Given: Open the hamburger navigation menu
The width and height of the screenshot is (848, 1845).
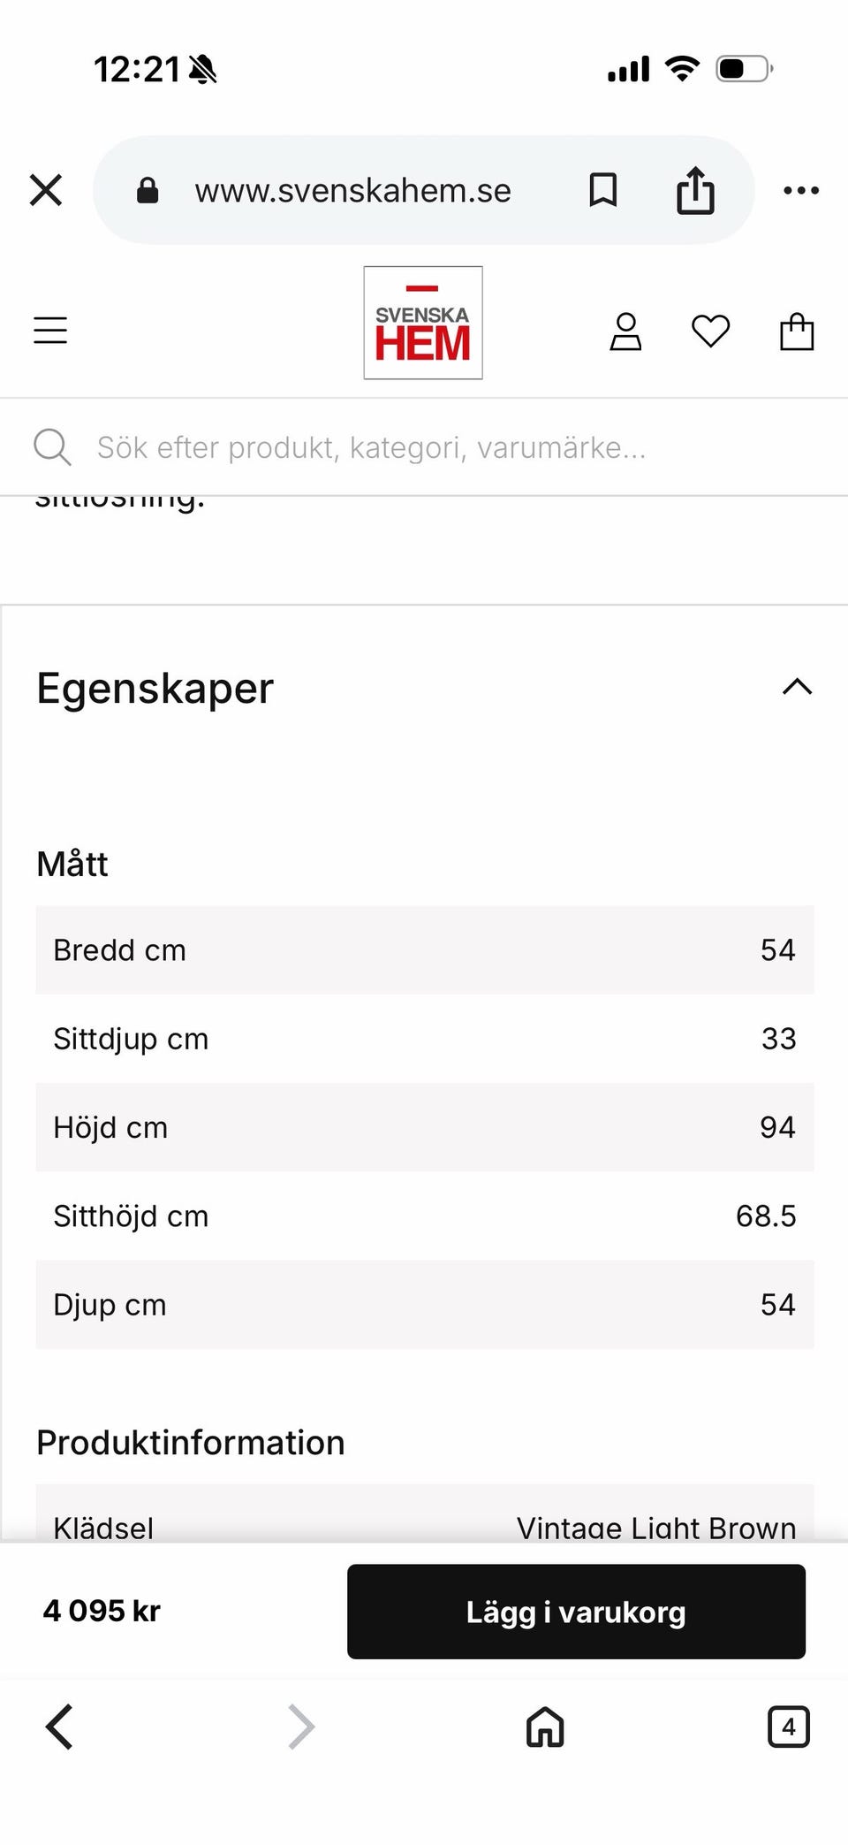Looking at the screenshot, I should pyautogui.click(x=50, y=331).
